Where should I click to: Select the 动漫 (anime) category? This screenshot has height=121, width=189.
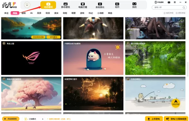48,13
